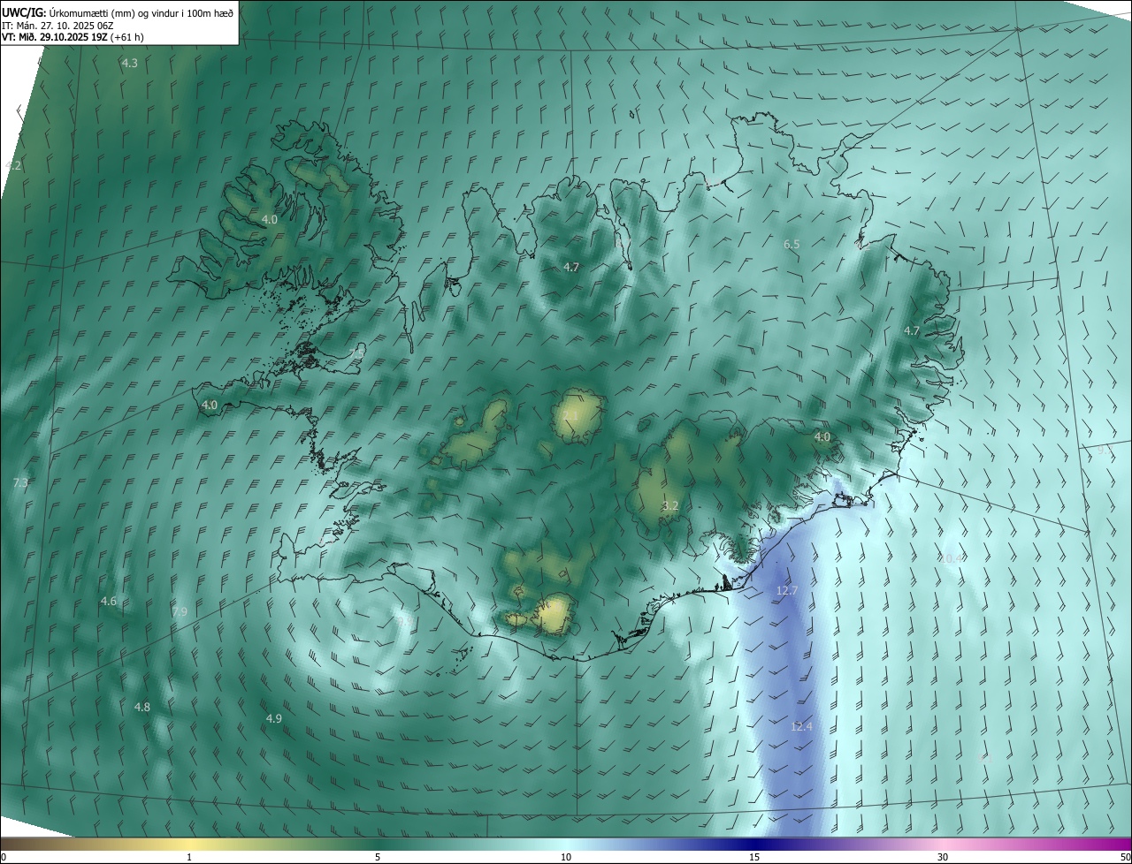Select the 1 tick on color scale
Screen dimensions: 1132x864
[189, 857]
